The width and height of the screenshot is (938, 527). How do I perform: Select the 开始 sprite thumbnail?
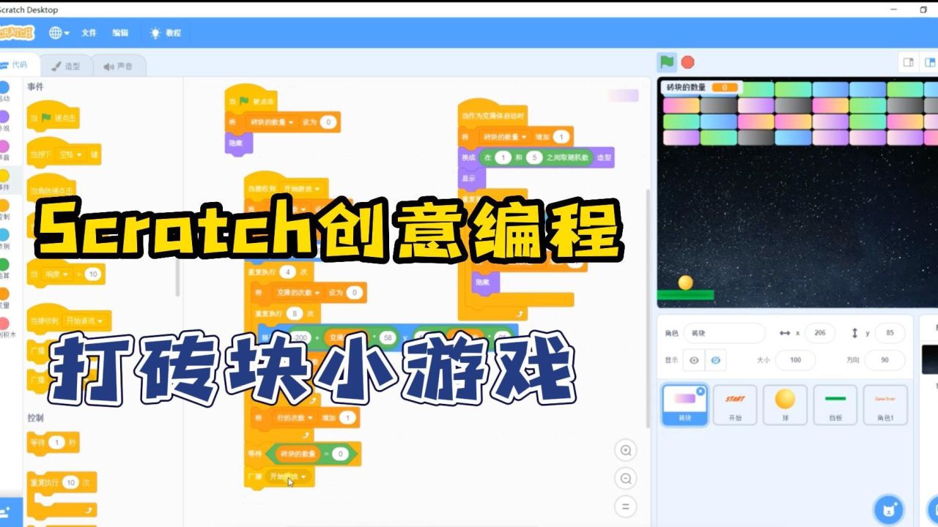[x=735, y=406]
